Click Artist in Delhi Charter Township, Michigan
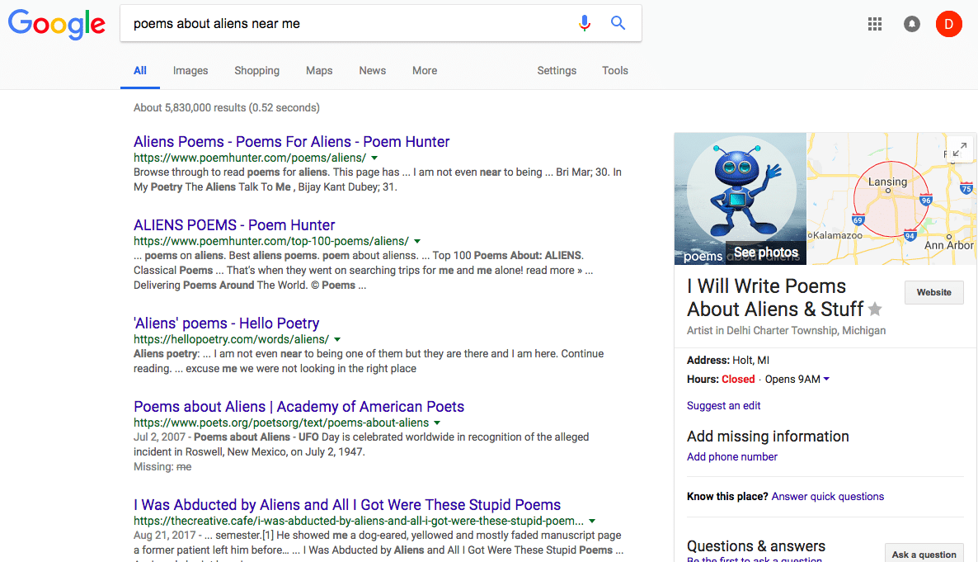Screen dimensions: 978x562 tap(786, 330)
